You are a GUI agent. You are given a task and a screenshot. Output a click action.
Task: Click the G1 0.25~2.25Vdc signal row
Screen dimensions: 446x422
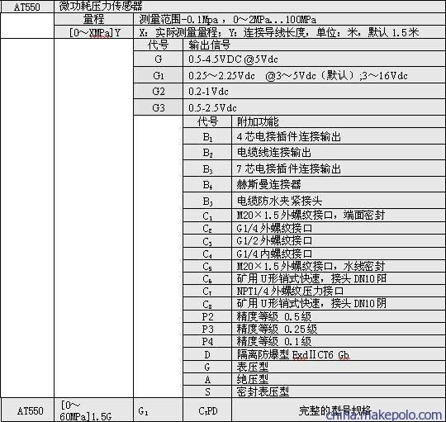[289, 75]
